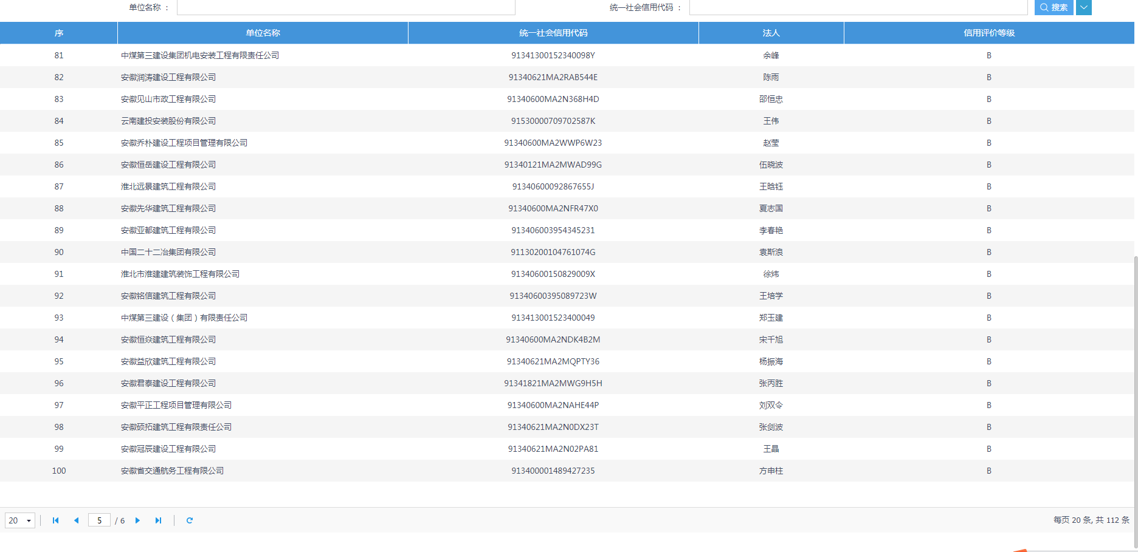Click the 搜索 search button
Viewport: 1138px width, 552px height.
point(1054,7)
